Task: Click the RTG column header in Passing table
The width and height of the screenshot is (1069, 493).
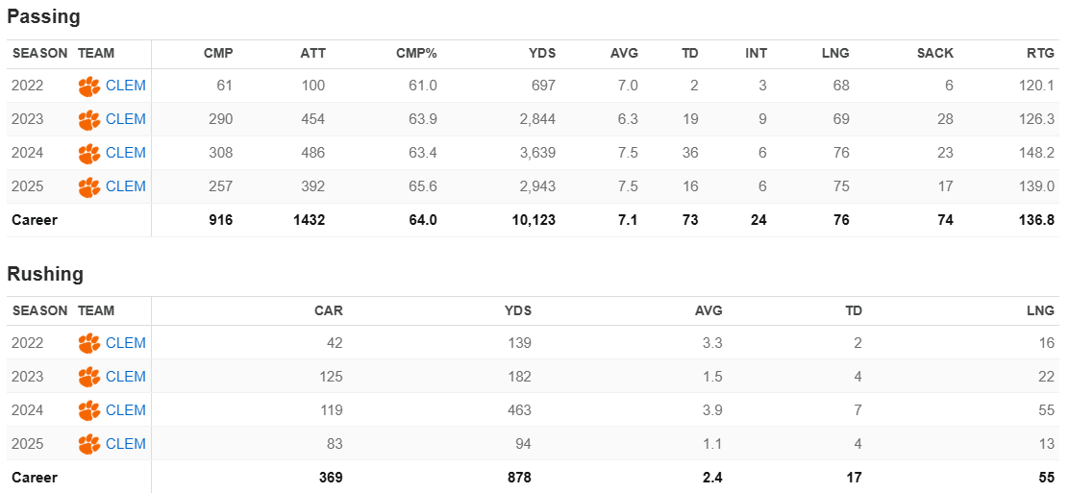Action: pos(1040,54)
